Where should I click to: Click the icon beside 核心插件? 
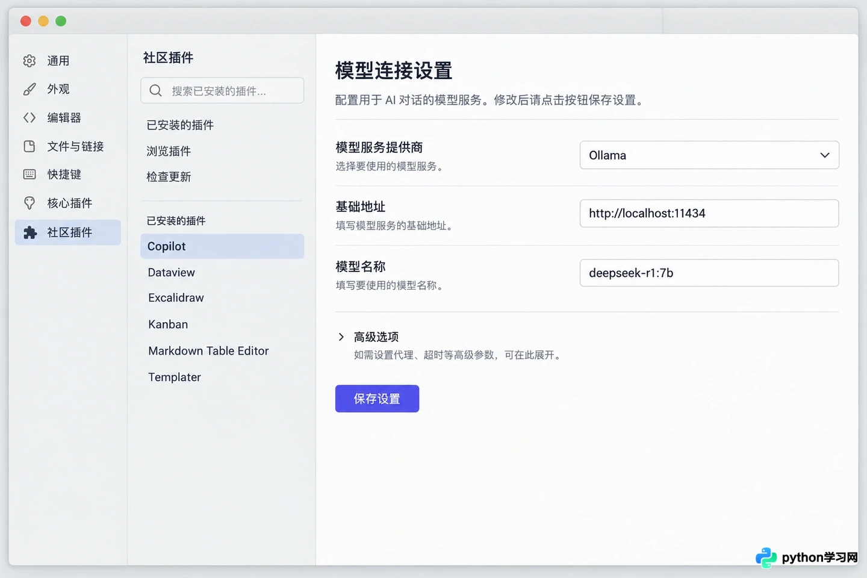tap(30, 203)
